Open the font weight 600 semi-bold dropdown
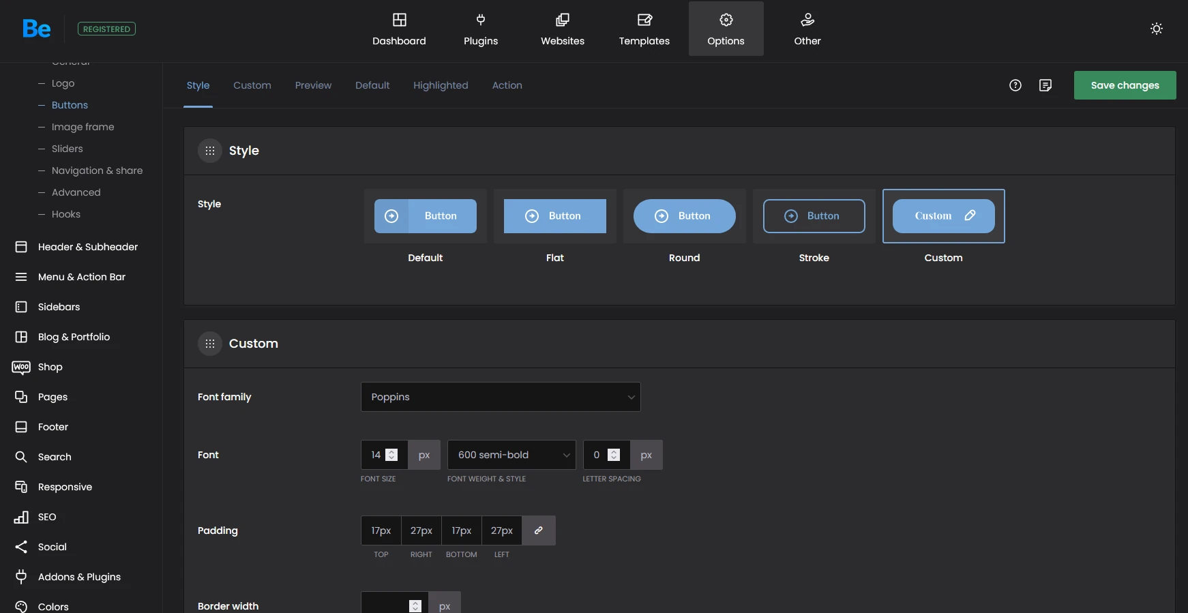Screen dimensions: 1188x613 point(511,455)
